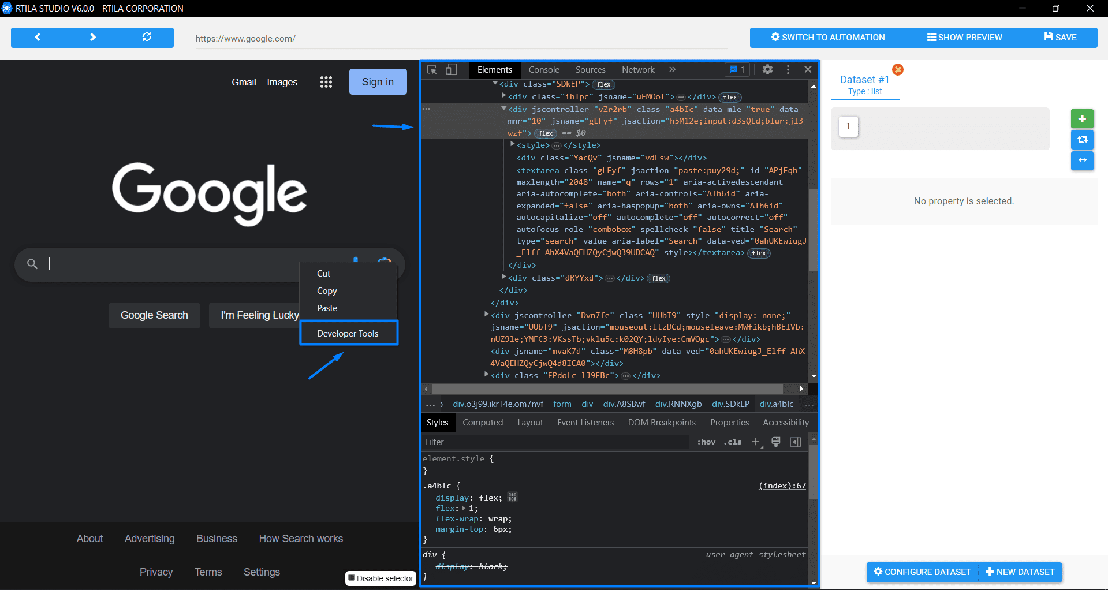
Task: Remove Dataset #1 with orange X
Action: (x=898, y=69)
